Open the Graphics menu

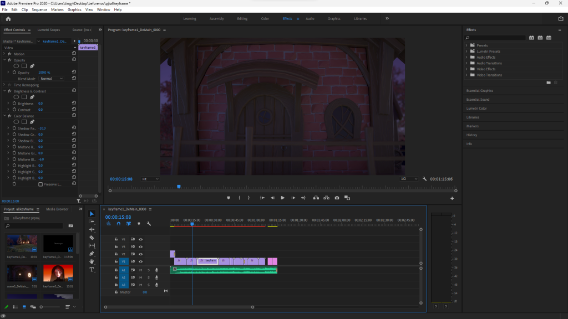[74, 10]
